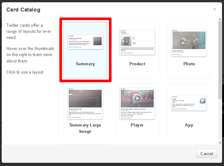Screen dimensions: 224x166
Task: Click the scrollbar down arrow
Action: coord(220,142)
